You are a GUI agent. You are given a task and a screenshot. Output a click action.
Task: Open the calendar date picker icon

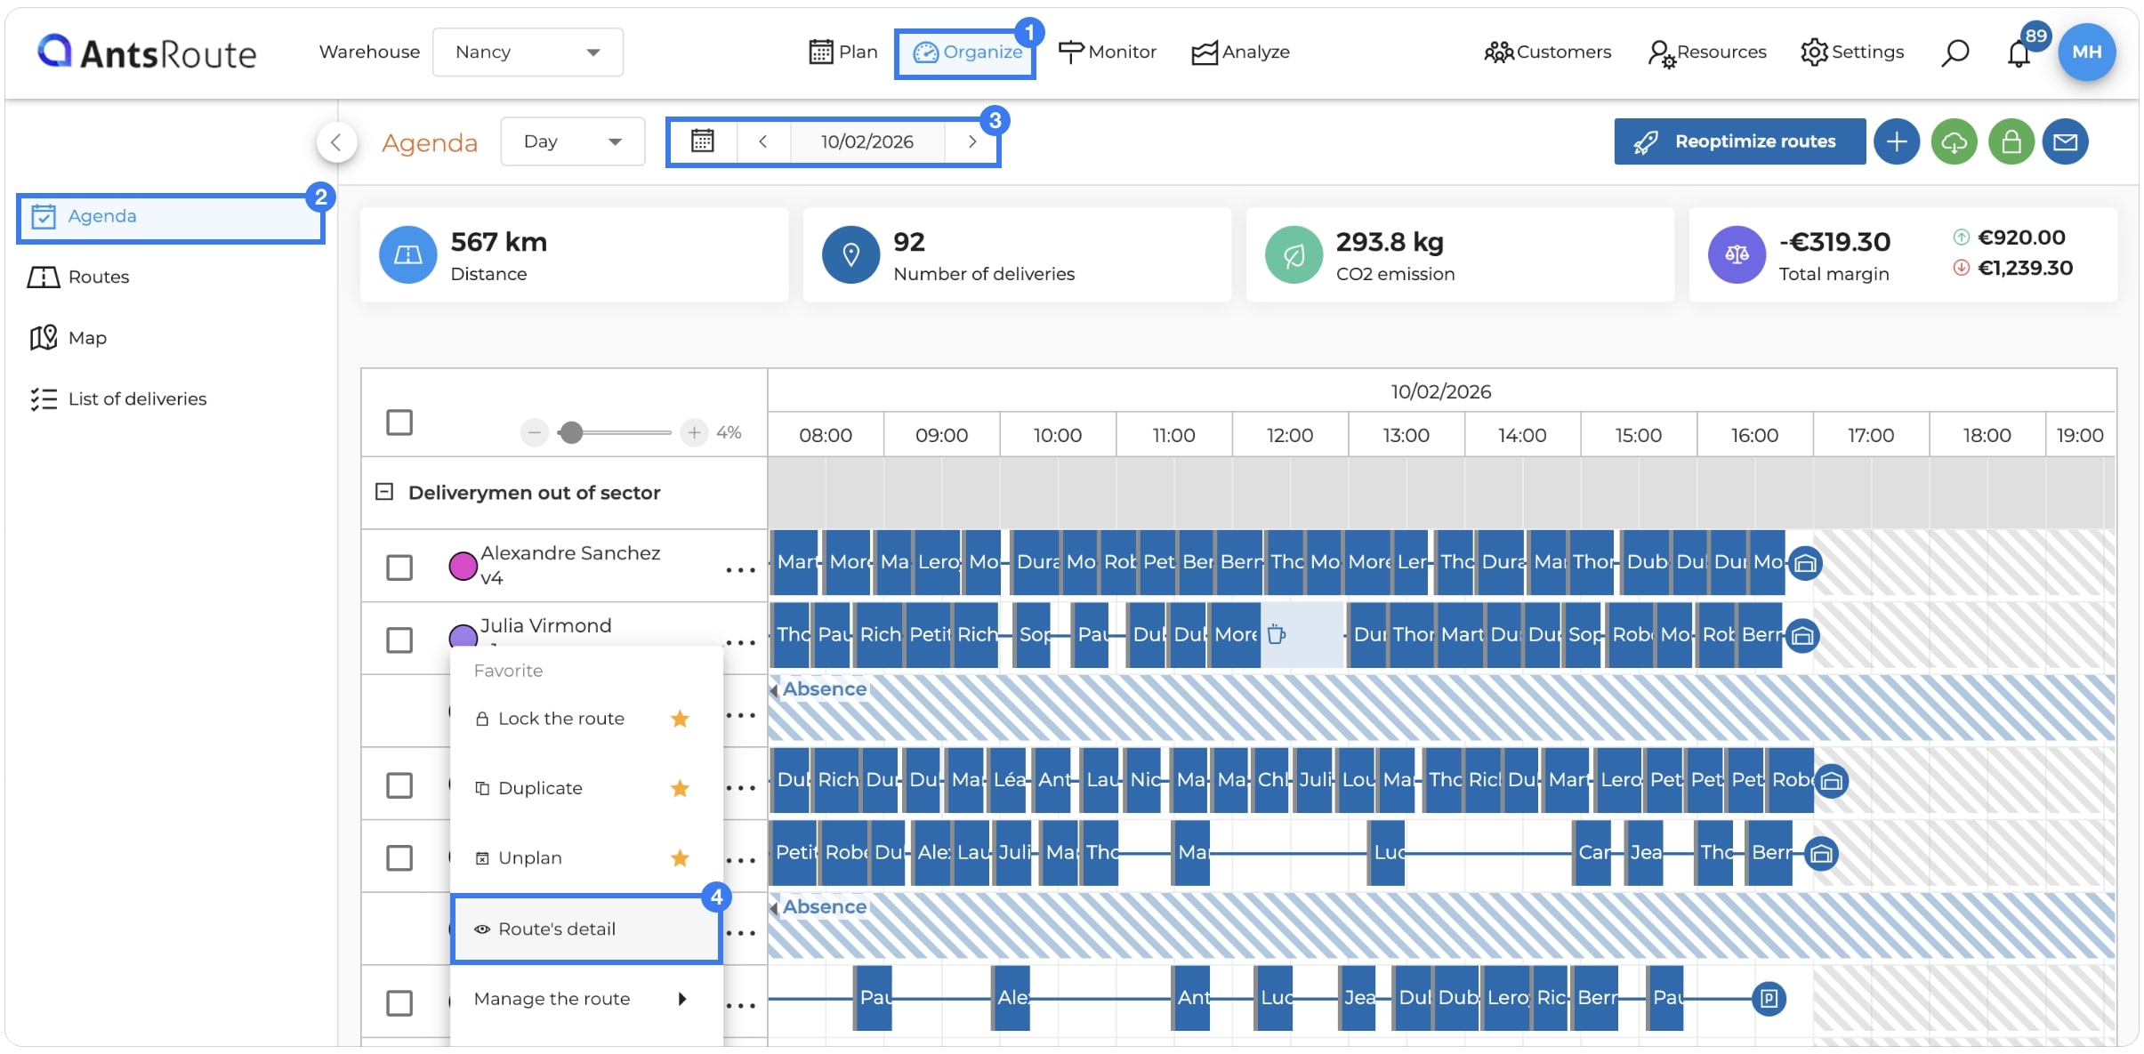pos(703,141)
